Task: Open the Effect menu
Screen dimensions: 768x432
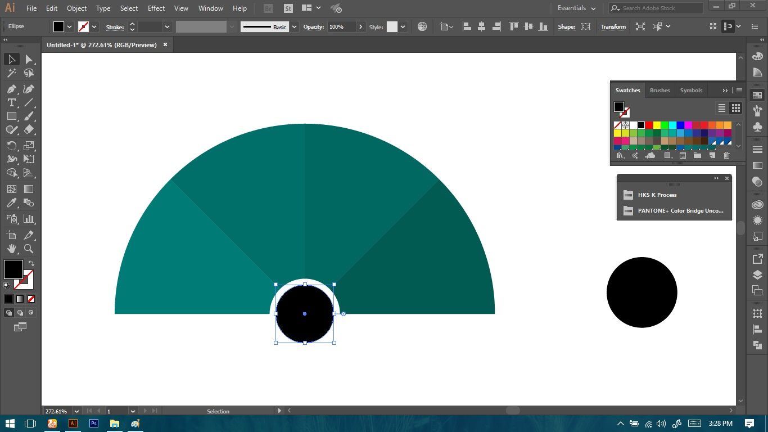Action: click(156, 8)
